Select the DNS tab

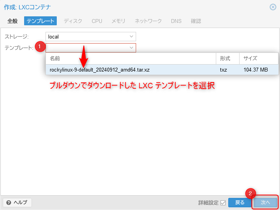pos(176,21)
